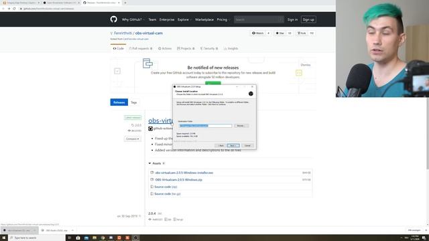Switch to the Security tab
Screen dimensions: 429x241
(209, 48)
